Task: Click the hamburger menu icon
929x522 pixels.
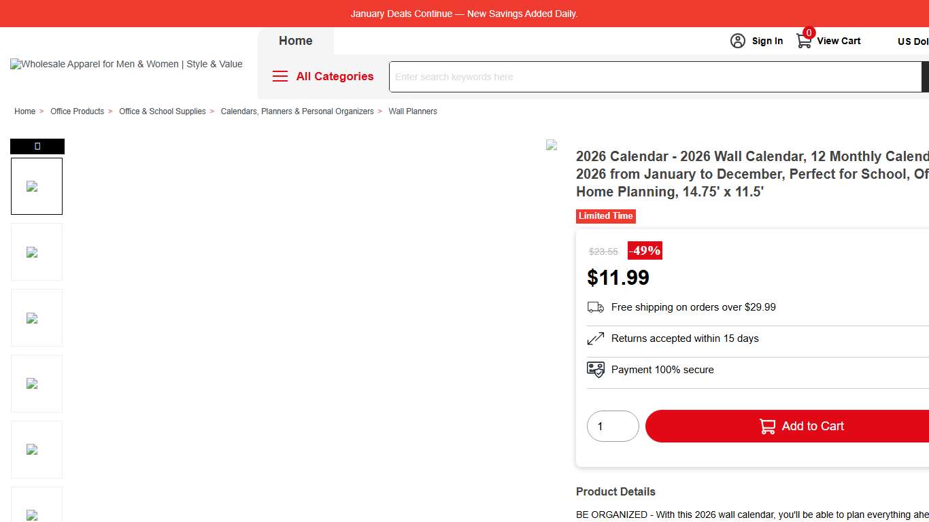Action: tap(280, 76)
